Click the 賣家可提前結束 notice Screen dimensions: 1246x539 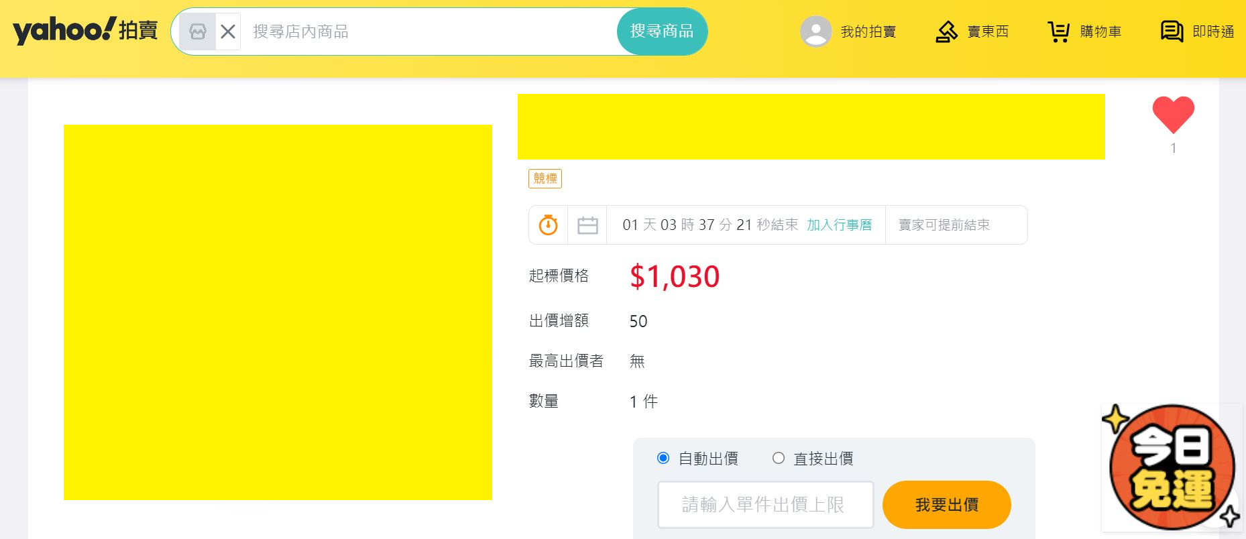pos(944,225)
